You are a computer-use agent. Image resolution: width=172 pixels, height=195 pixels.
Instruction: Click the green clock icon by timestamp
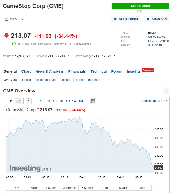pyautogui.click(x=14, y=44)
